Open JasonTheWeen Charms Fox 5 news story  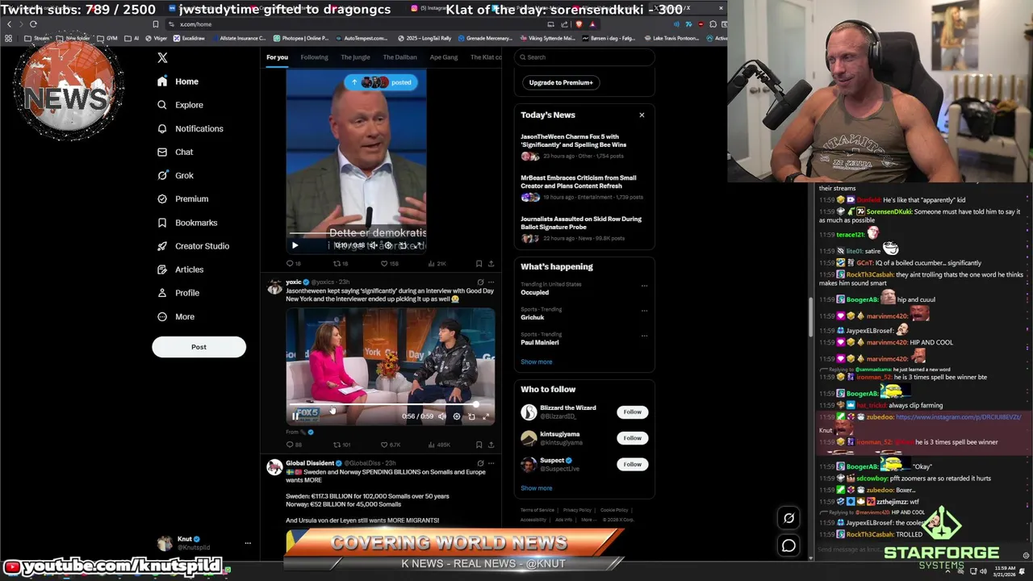[x=583, y=146]
